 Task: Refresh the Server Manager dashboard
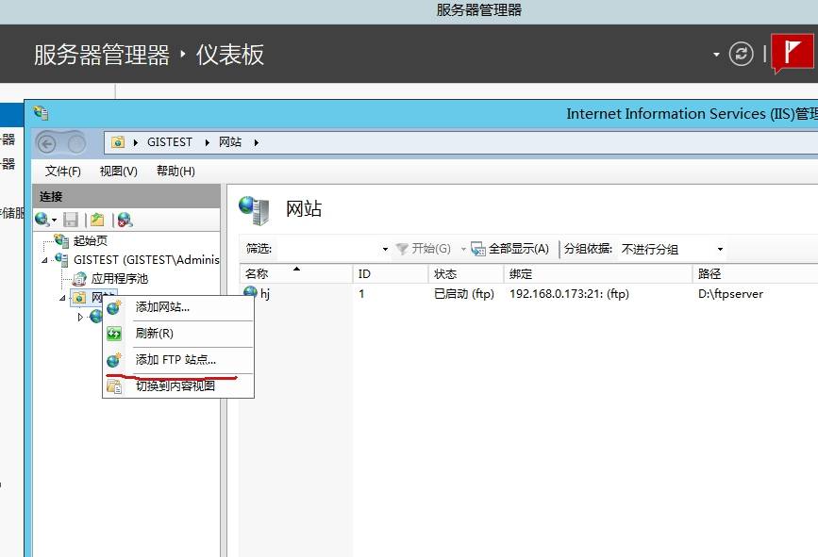coord(741,54)
